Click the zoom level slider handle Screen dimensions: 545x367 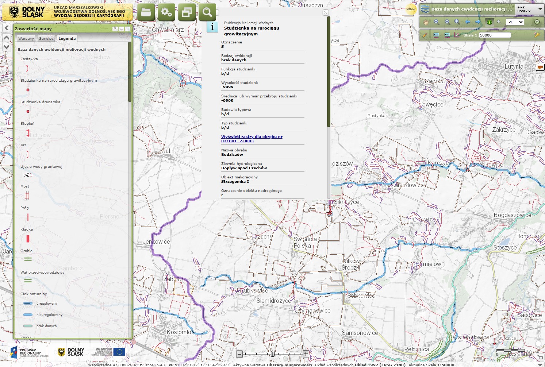click(x=273, y=354)
